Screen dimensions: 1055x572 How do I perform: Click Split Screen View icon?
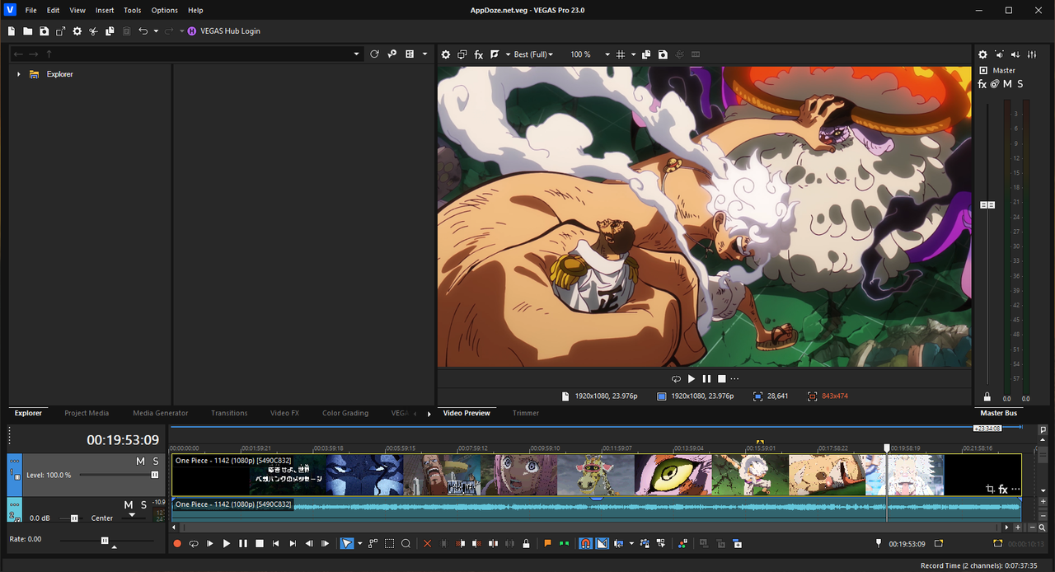(495, 54)
